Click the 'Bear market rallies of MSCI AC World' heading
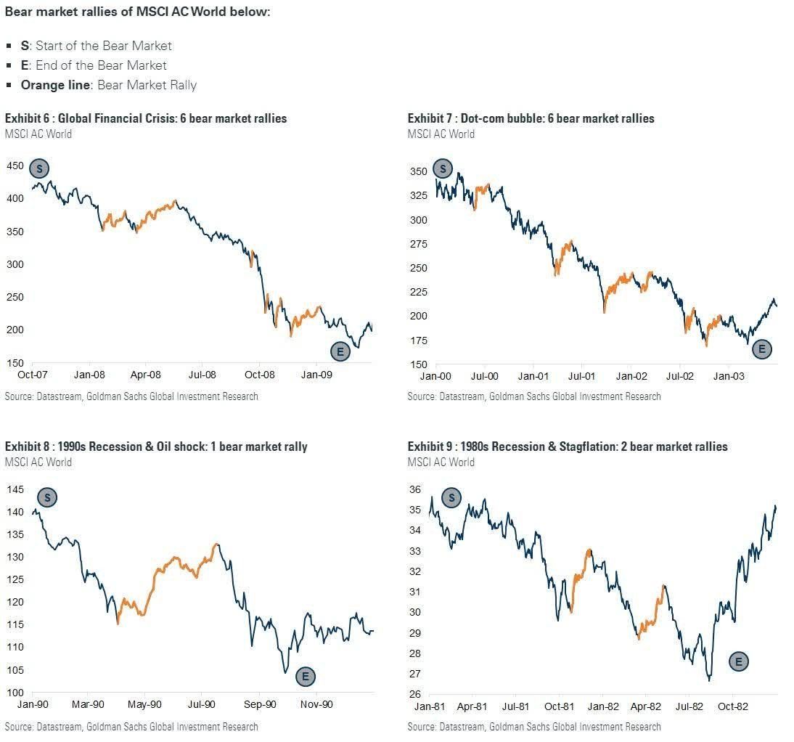Screen dimensions: 794x742 coord(137,12)
